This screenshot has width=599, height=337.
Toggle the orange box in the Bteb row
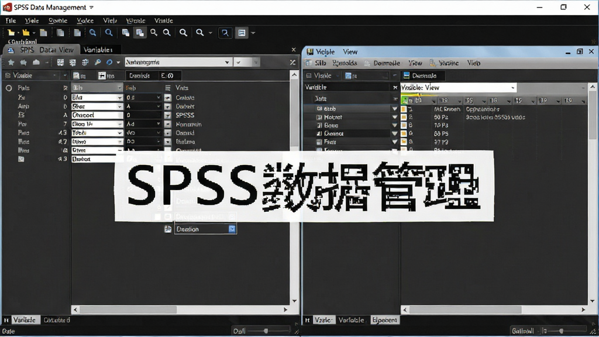click(x=404, y=109)
